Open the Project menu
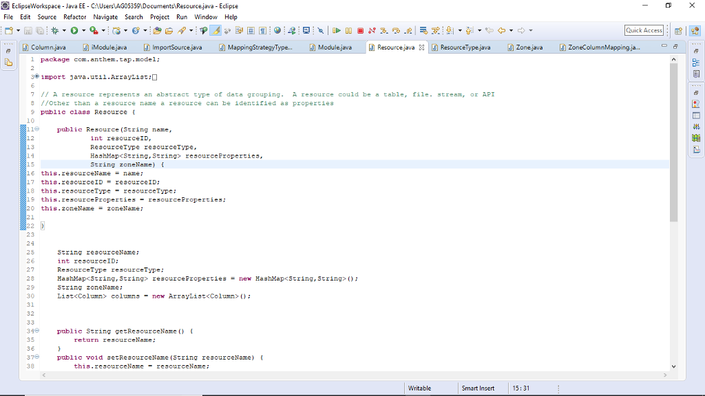Viewport: 705px width, 396px height. click(160, 17)
